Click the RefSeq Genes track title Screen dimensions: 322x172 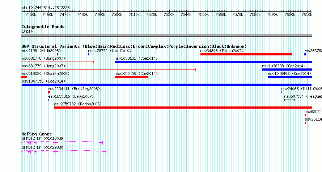37,134
